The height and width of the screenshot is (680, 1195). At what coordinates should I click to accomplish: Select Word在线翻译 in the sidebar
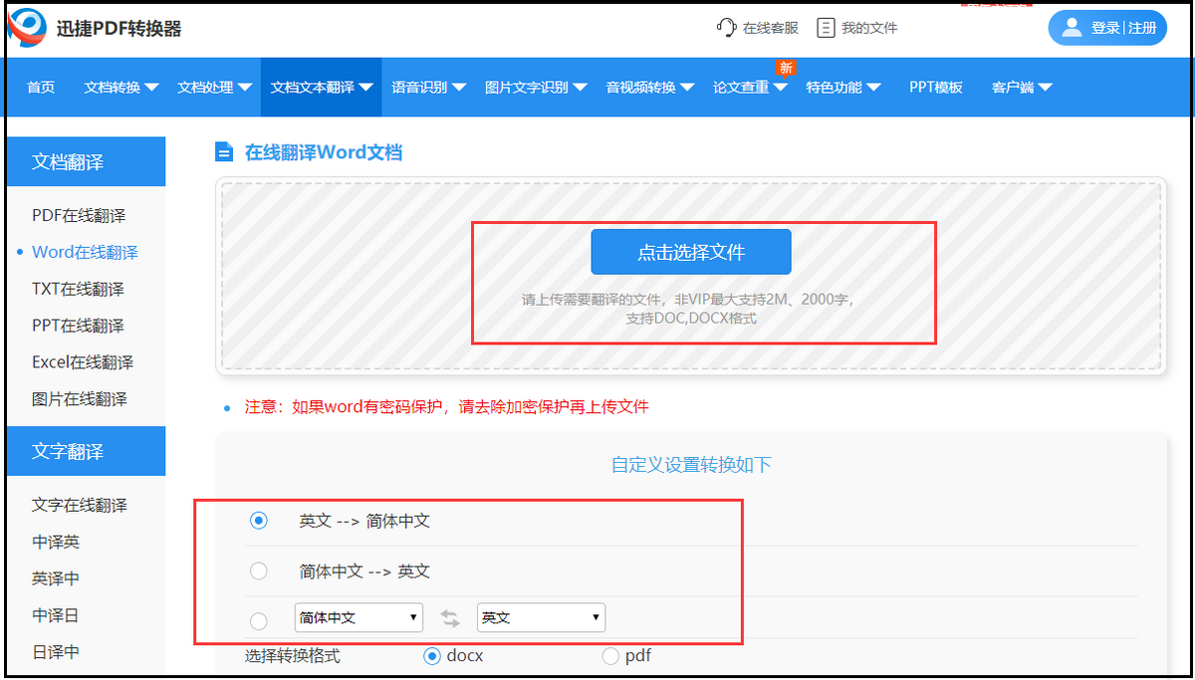pos(85,253)
